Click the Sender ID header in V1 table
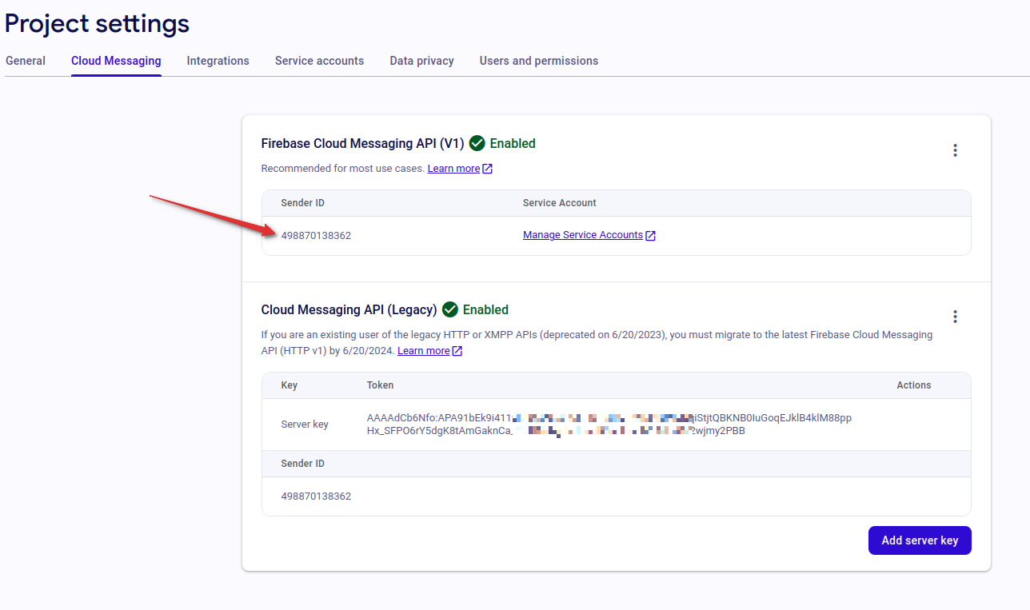This screenshot has width=1030, height=610. pyautogui.click(x=302, y=203)
